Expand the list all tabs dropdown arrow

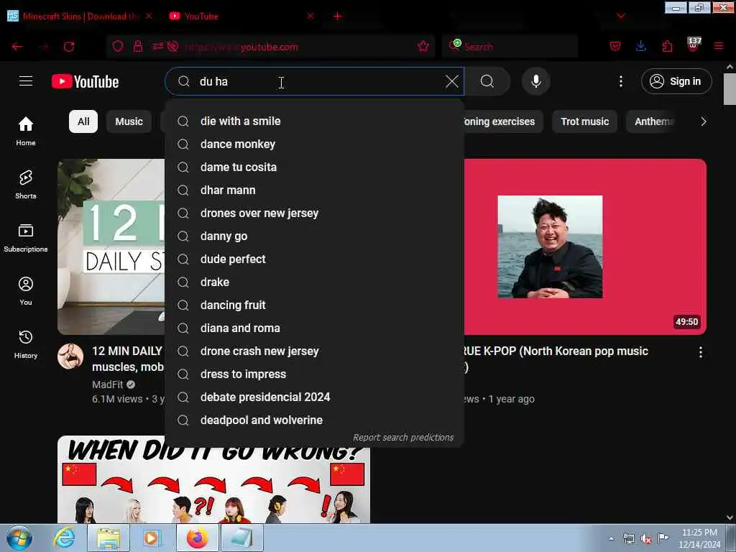620,16
